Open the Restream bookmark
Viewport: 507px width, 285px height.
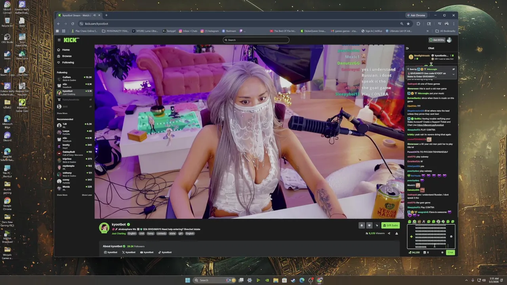pos(229,31)
